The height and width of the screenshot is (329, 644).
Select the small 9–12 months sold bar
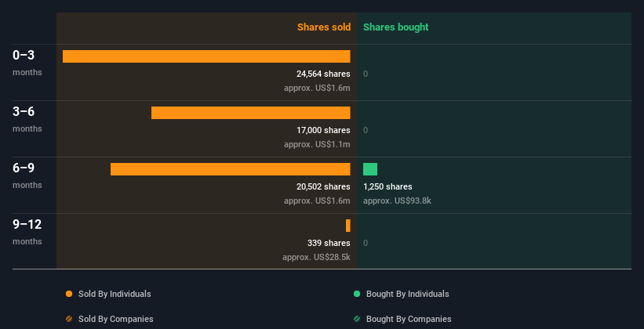(347, 226)
